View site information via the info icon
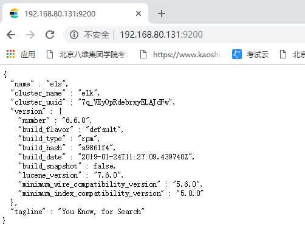305x233 pixels. point(74,35)
